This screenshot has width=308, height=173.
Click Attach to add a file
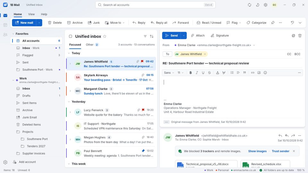click(198, 36)
